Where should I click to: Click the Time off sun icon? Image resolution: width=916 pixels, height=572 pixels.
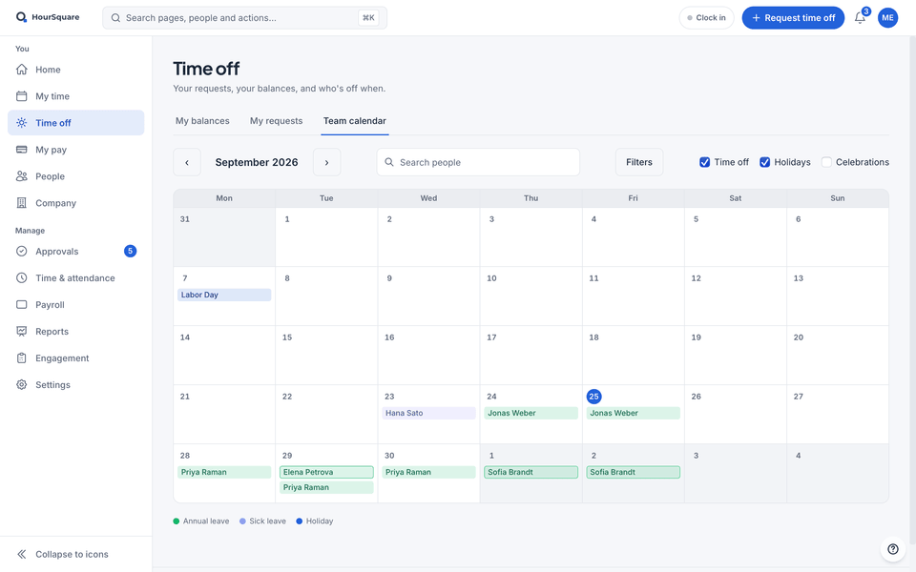point(22,123)
